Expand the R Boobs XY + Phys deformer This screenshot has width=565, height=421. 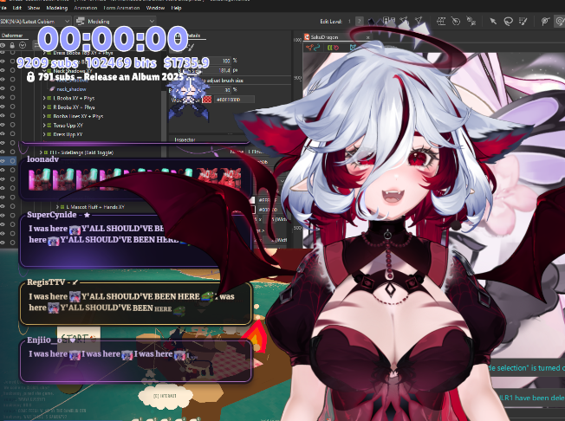(44, 107)
